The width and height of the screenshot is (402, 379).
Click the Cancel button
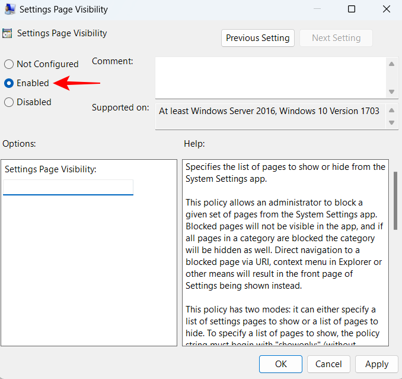click(x=328, y=364)
